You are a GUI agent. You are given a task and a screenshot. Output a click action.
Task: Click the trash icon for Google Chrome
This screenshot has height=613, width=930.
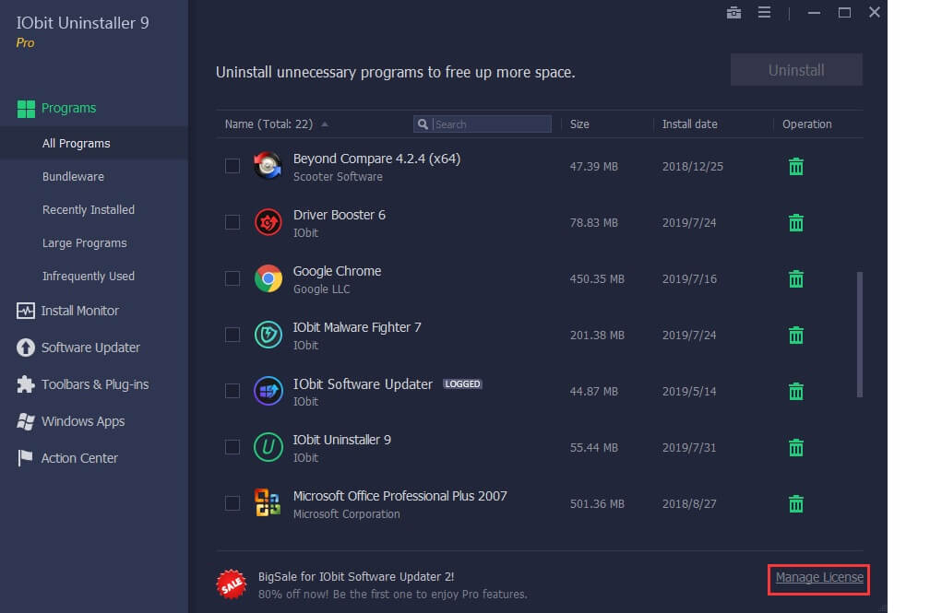[796, 278]
